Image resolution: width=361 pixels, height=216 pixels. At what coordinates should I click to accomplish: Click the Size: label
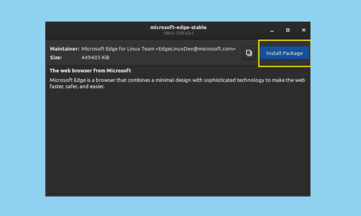point(56,57)
